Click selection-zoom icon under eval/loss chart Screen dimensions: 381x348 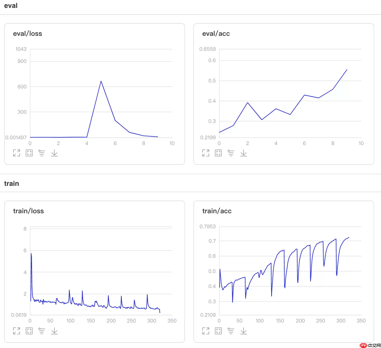29,153
